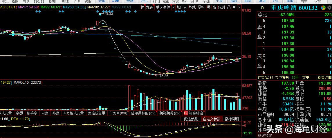Switch to the 陆股通持股变化 tab

[x=143, y=113]
